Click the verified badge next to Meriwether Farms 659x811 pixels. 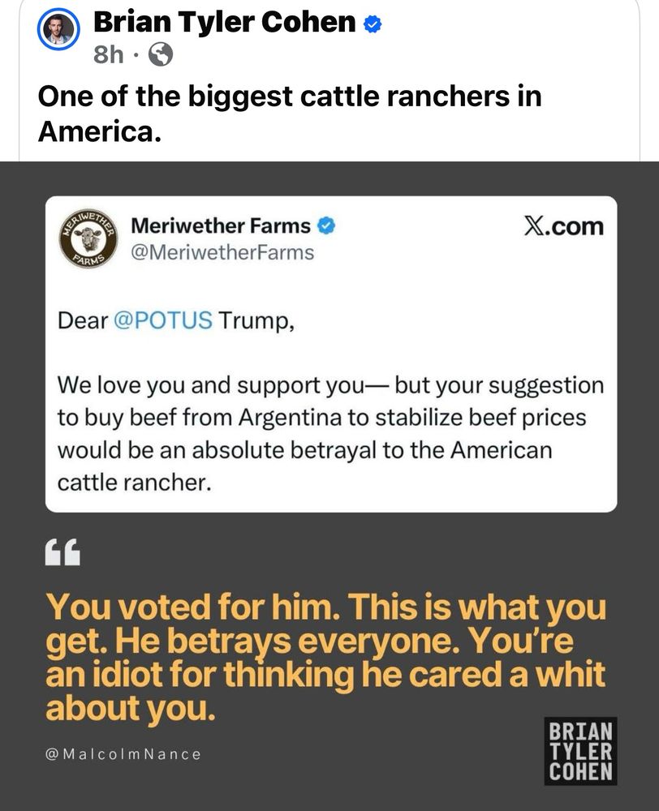tap(327, 225)
